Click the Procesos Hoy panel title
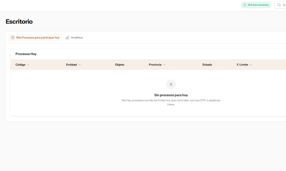The width and height of the screenshot is (286, 171). click(26, 54)
